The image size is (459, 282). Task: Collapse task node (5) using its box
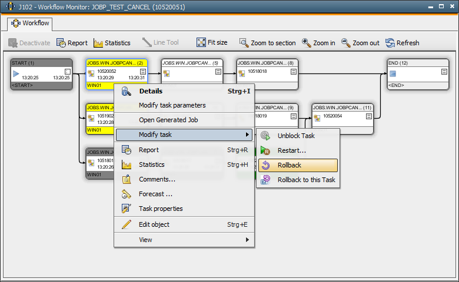point(218,72)
